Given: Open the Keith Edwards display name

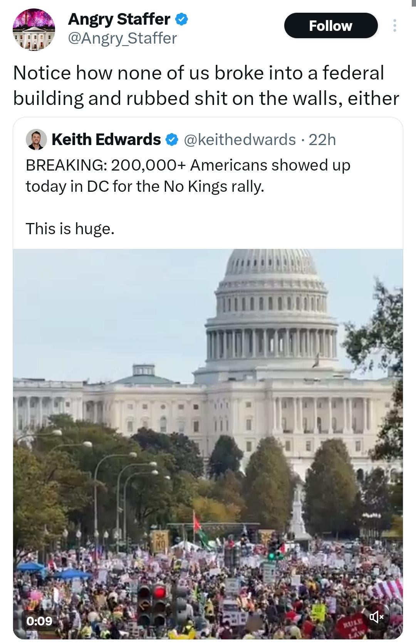Looking at the screenshot, I should point(106,139).
